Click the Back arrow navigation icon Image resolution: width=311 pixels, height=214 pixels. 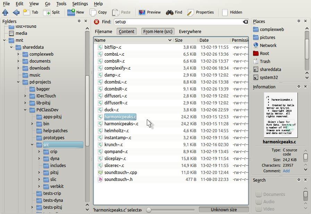click(x=16, y=13)
